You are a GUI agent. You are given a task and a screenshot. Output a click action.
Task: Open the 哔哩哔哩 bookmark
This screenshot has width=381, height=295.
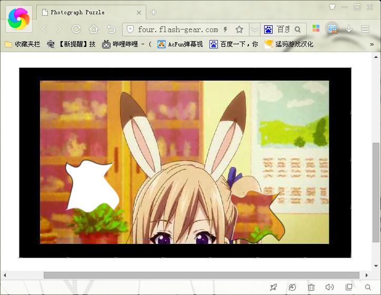click(x=126, y=44)
